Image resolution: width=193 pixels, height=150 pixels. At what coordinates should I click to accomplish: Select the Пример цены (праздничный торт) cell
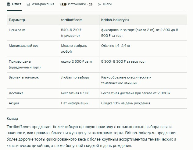[x=33, y=65]
